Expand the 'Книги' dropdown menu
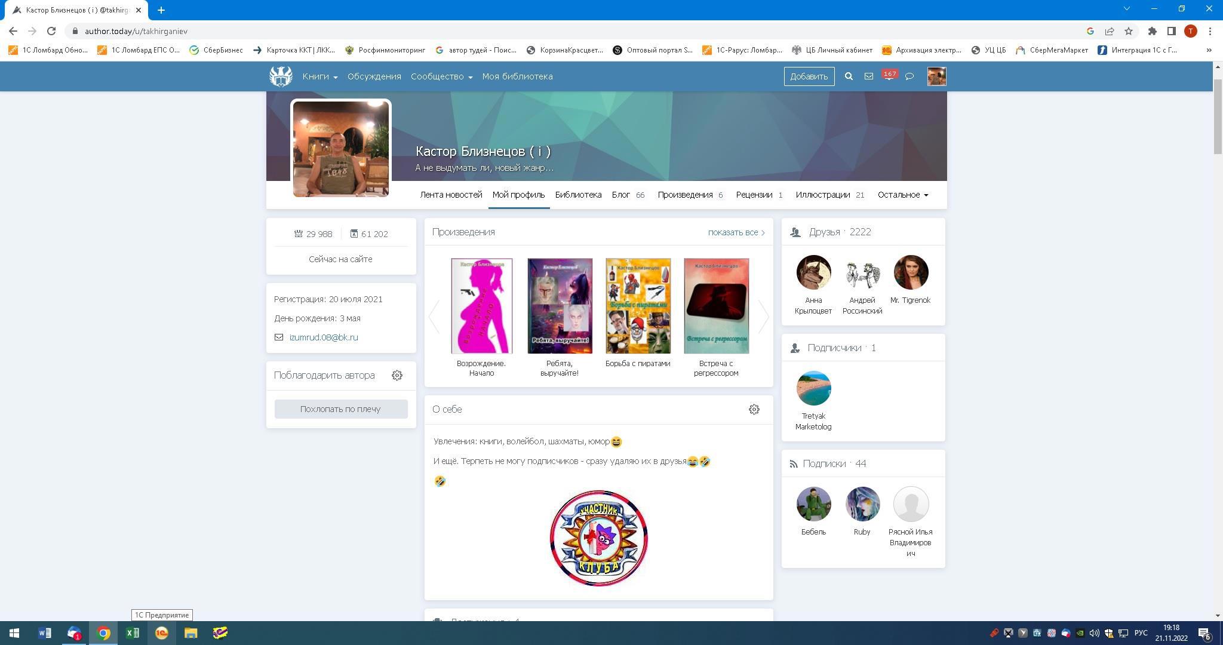This screenshot has width=1223, height=645. [x=319, y=76]
